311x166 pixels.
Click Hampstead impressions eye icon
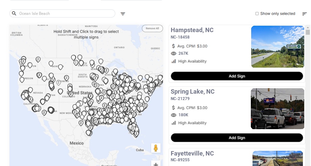pyautogui.click(x=174, y=53)
